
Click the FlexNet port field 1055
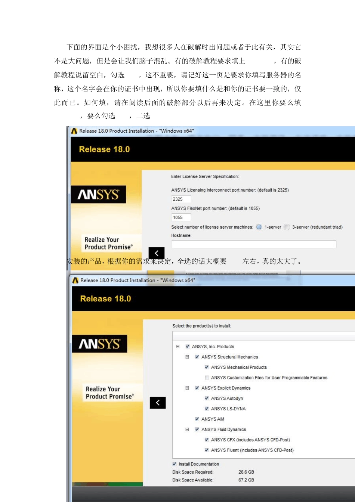tap(181, 217)
